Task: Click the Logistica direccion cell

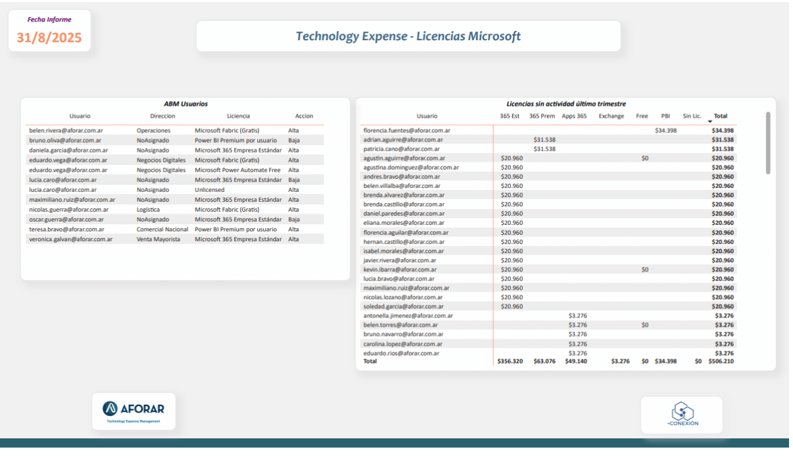Action: (148, 210)
